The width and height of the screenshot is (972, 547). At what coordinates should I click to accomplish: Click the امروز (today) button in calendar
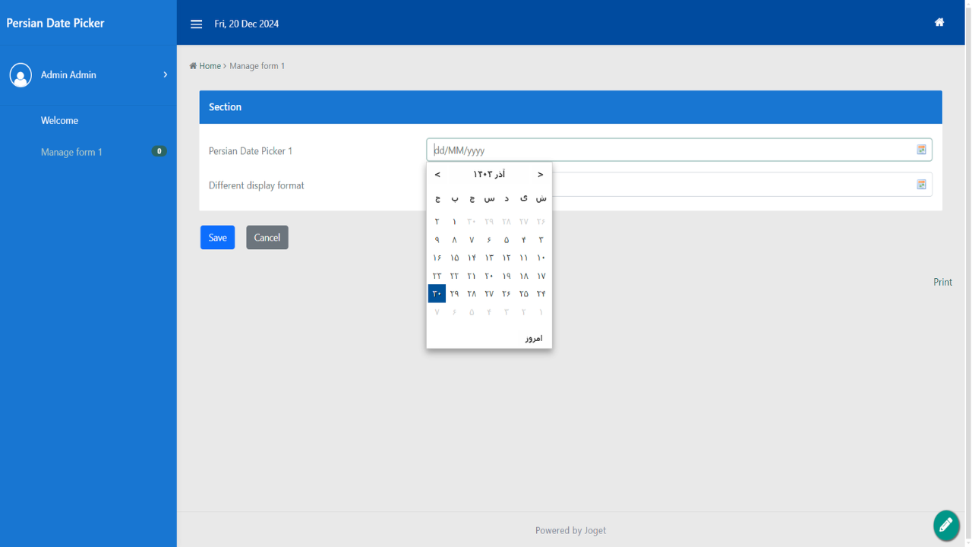534,338
